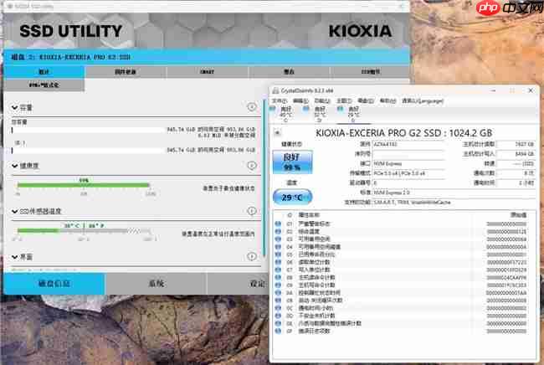This screenshot has height=365, width=544.
Task: Select the SMART tab in SSD Utility
Action: (207, 72)
